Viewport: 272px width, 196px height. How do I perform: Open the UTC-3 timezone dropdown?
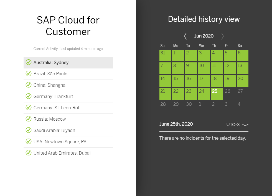[x=237, y=125]
